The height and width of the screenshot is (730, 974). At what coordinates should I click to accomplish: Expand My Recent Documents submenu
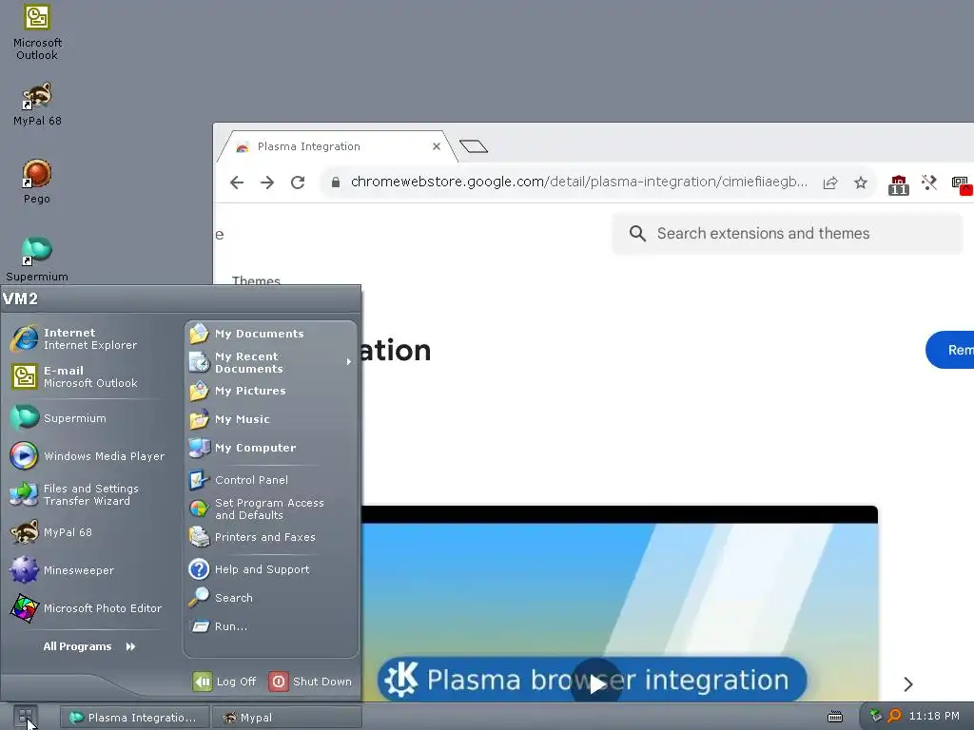tap(271, 362)
